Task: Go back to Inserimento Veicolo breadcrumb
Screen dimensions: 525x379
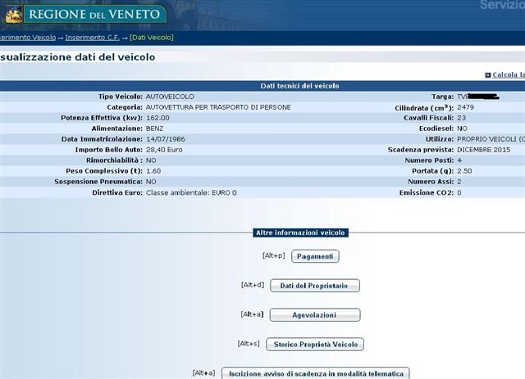Action: 28,38
